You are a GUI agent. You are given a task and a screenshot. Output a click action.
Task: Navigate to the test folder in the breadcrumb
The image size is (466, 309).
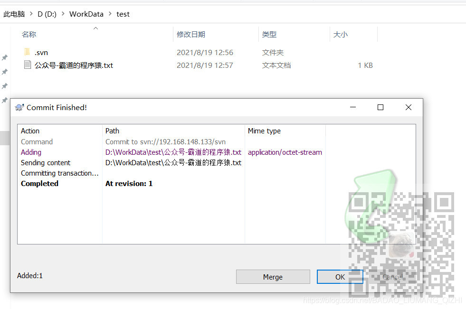point(123,14)
